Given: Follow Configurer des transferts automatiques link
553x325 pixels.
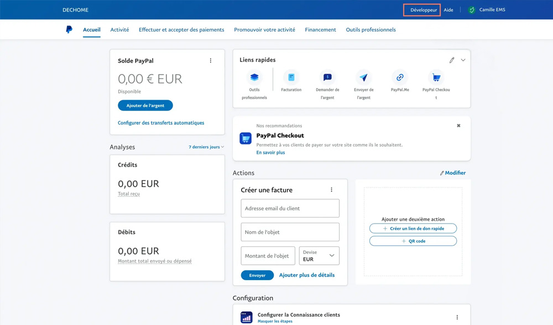Looking at the screenshot, I should [161, 123].
